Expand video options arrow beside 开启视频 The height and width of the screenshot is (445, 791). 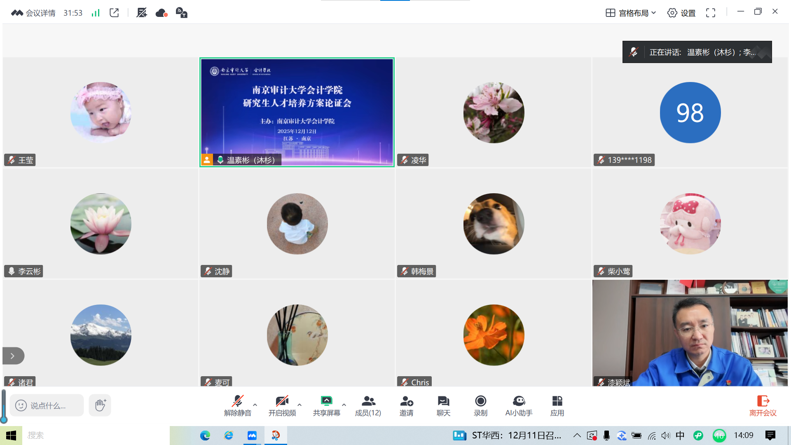(300, 405)
